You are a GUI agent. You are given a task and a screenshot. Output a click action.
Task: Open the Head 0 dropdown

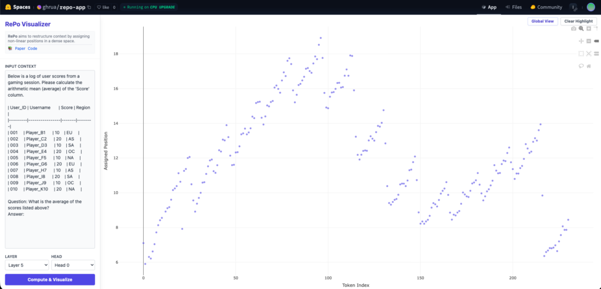pyautogui.click(x=73, y=265)
